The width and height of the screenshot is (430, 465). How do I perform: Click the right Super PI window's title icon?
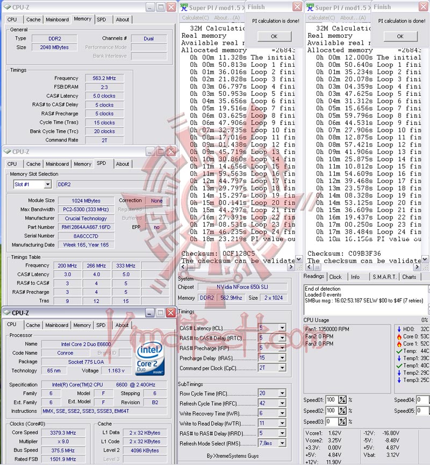coord(310,8)
